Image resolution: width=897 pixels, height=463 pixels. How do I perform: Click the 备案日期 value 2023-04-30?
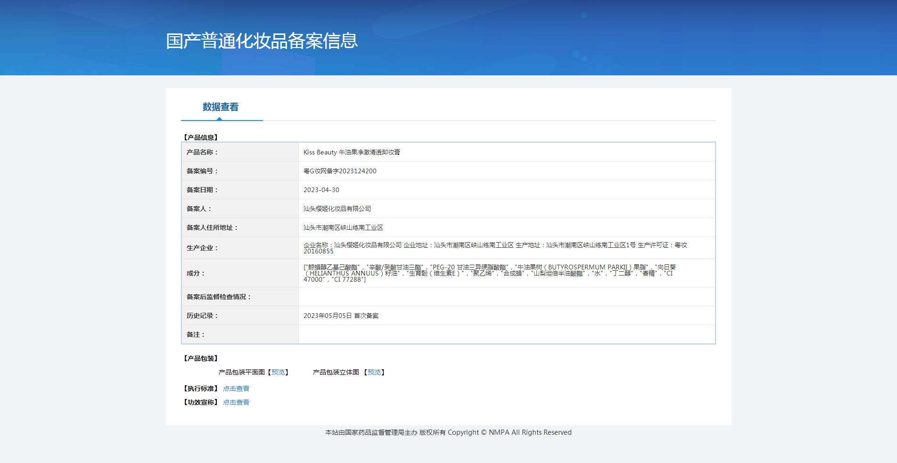[x=321, y=190]
